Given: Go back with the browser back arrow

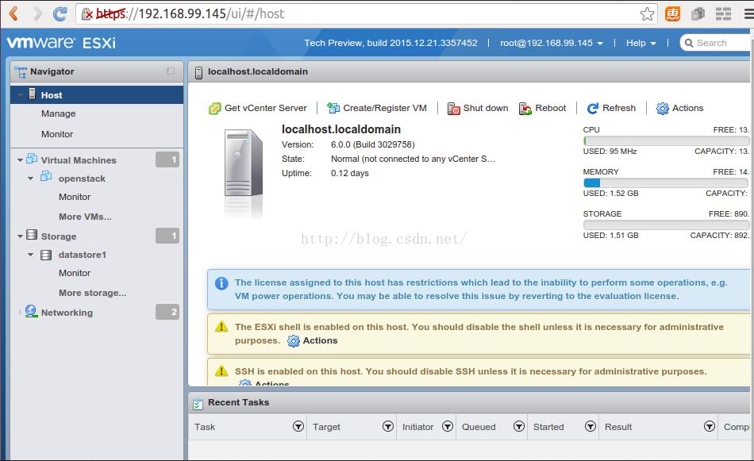Looking at the screenshot, I should (14, 13).
